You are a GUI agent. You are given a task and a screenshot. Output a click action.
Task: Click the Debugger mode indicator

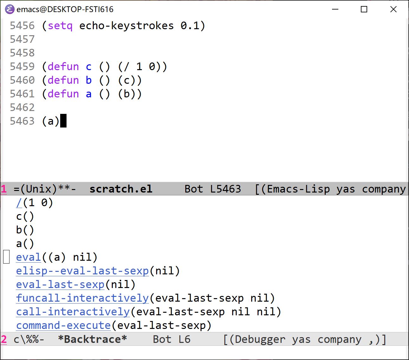260,339
